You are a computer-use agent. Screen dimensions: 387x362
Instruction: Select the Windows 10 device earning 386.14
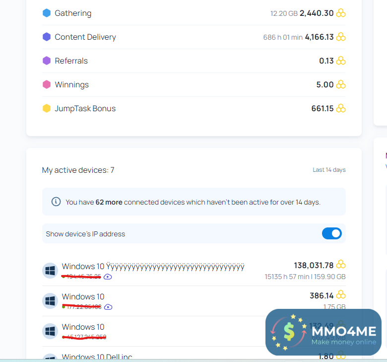83,297
